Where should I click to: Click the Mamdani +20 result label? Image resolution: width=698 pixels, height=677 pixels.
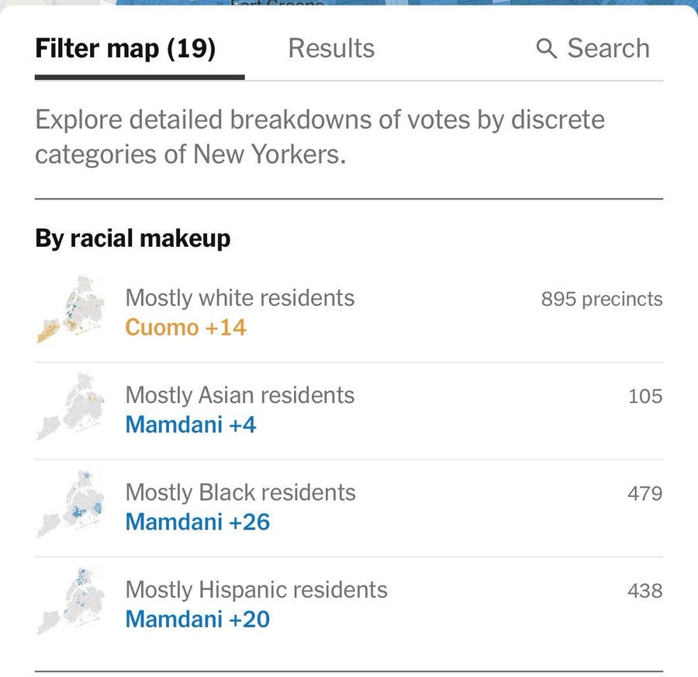pos(196,620)
